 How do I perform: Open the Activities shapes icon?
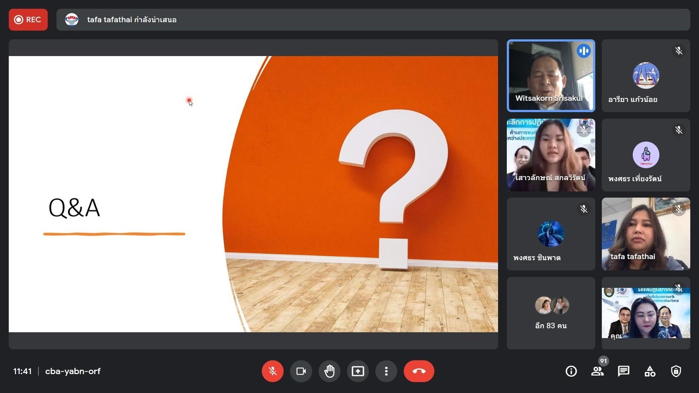point(650,371)
